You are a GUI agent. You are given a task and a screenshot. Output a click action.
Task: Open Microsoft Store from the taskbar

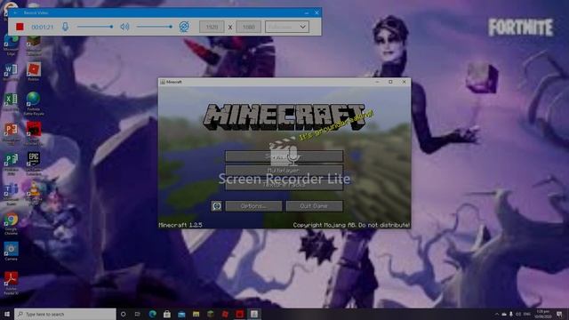coord(167,314)
